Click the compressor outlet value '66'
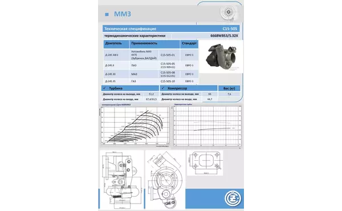This screenshot has width=342, height=211. (x=210, y=94)
